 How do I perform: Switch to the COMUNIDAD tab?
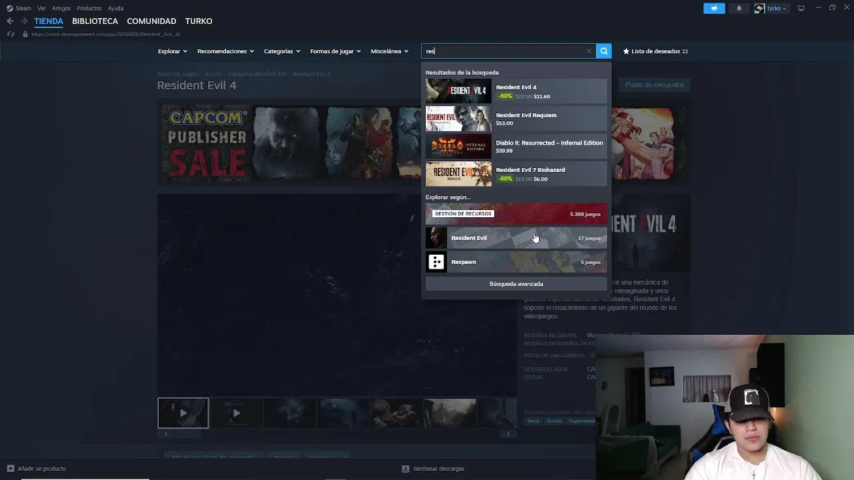point(151,21)
